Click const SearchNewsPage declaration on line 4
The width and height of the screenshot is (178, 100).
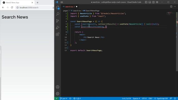[86, 21]
